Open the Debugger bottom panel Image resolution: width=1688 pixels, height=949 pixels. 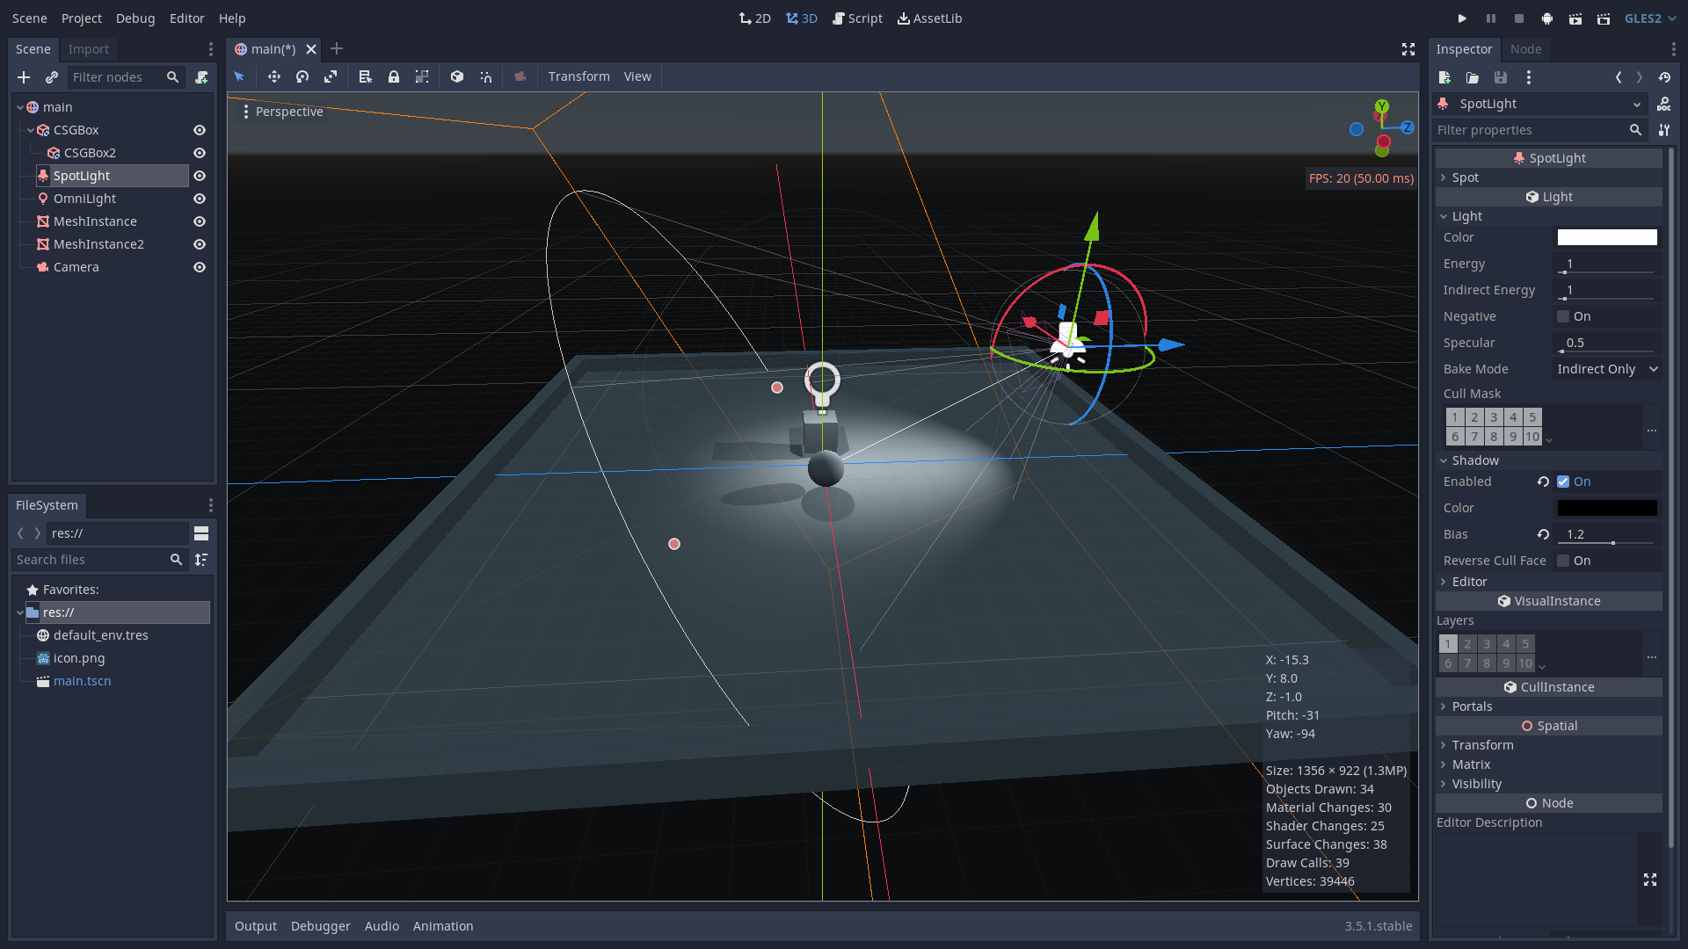pos(320,925)
